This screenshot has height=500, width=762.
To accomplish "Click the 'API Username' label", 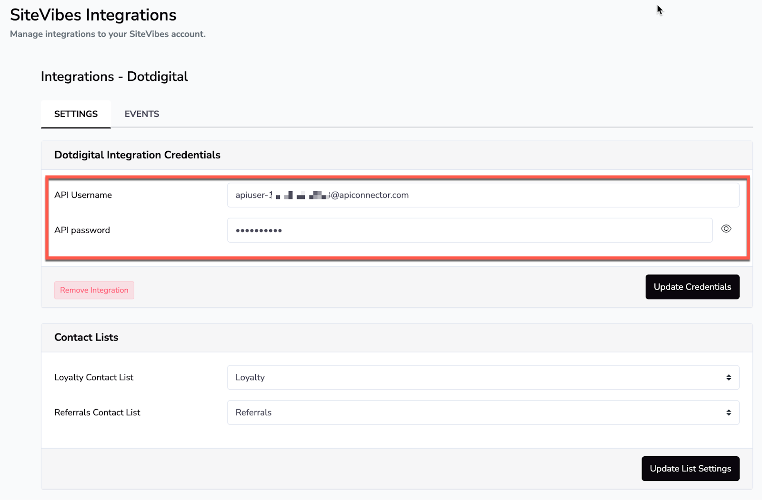I will 83,195.
